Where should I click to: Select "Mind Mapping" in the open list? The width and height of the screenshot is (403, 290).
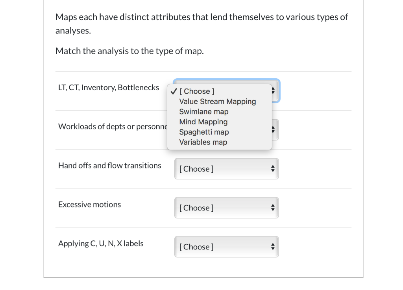coord(203,122)
